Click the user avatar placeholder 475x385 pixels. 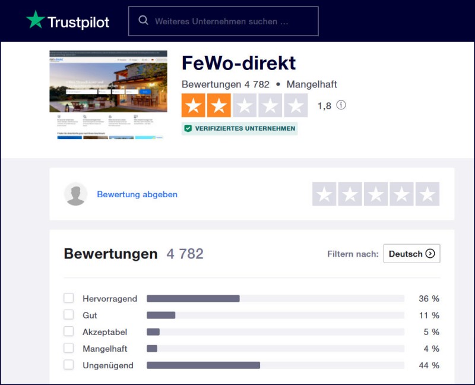(x=75, y=194)
